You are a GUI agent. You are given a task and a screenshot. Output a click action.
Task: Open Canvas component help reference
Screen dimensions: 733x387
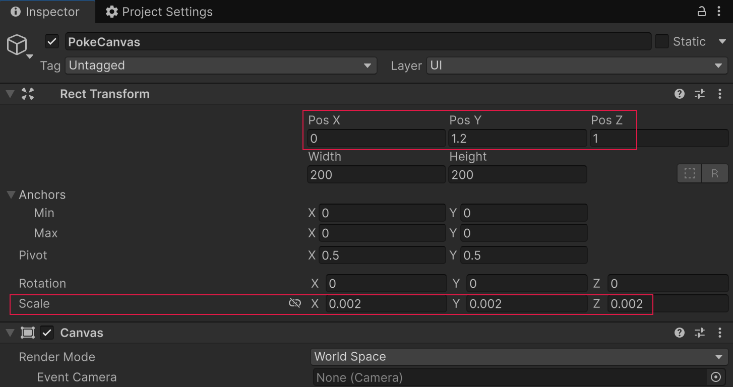click(680, 333)
